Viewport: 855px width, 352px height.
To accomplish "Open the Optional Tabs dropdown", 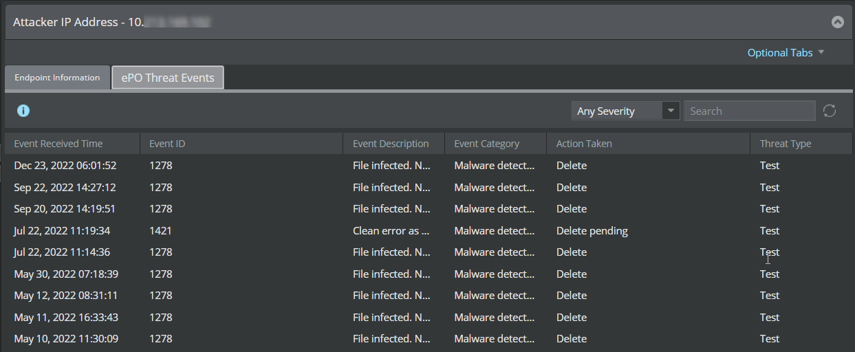I will click(x=786, y=53).
